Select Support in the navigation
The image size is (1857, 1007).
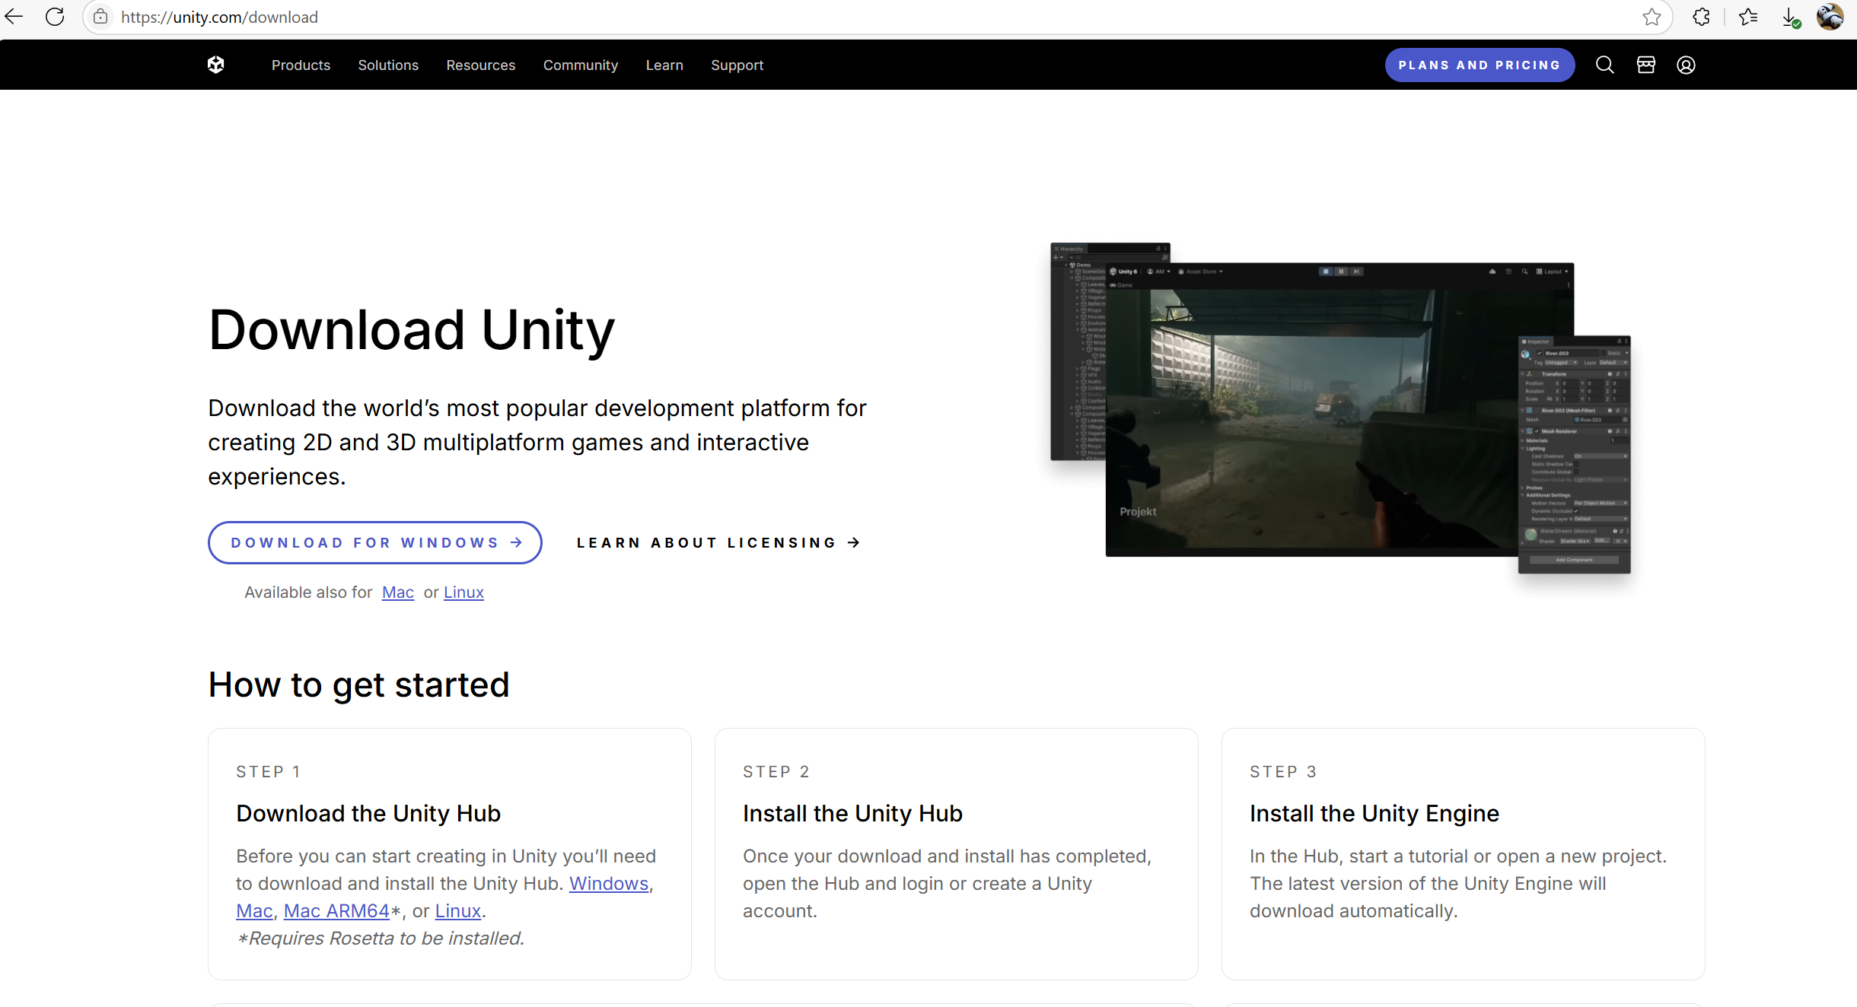(x=737, y=65)
